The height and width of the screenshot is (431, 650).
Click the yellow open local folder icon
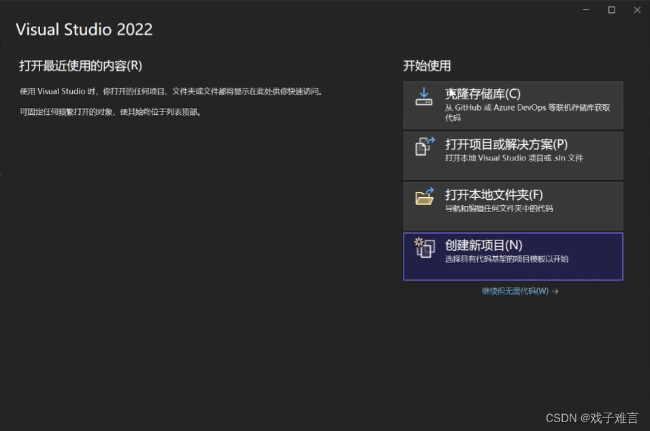[424, 199]
